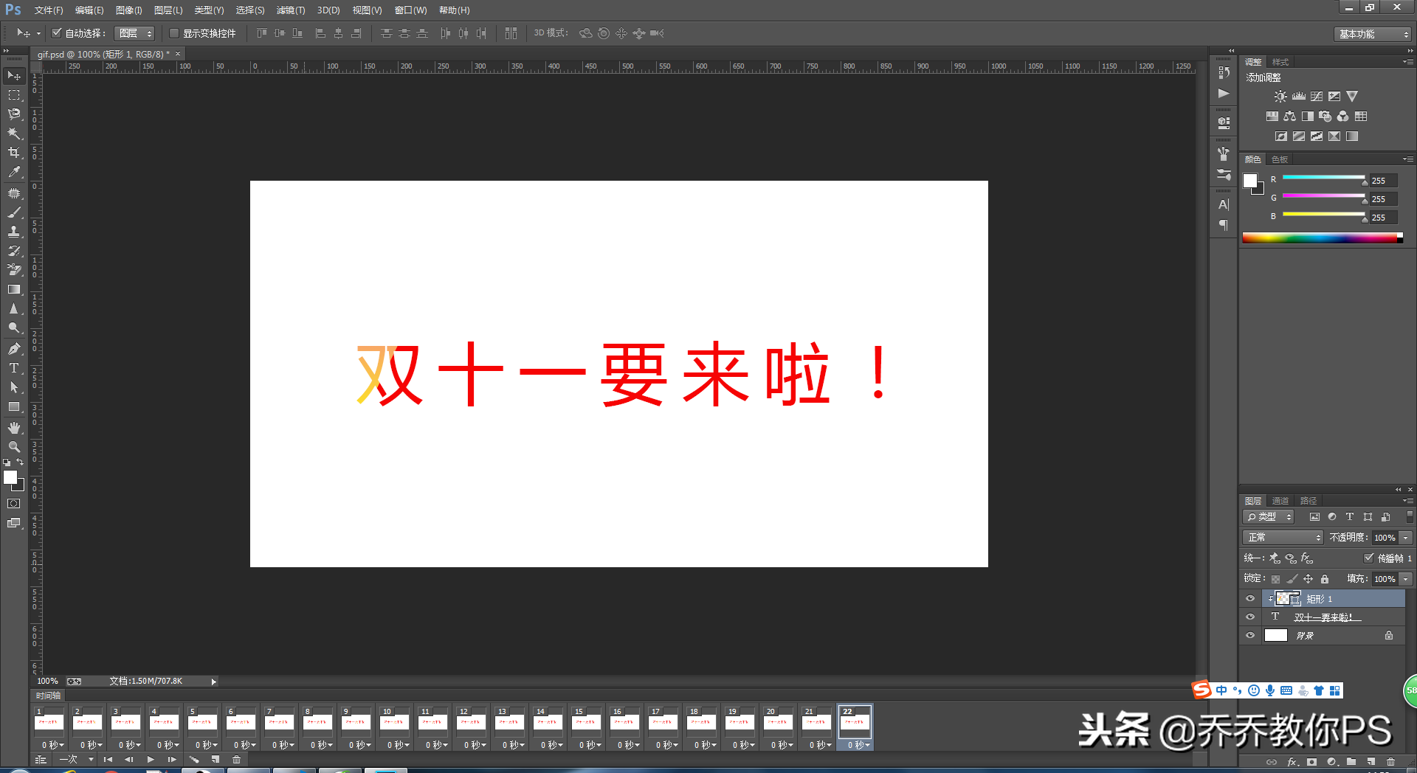Screen dimensions: 1417x773
Task: Tween animation frames in the timeline
Action: click(x=194, y=760)
